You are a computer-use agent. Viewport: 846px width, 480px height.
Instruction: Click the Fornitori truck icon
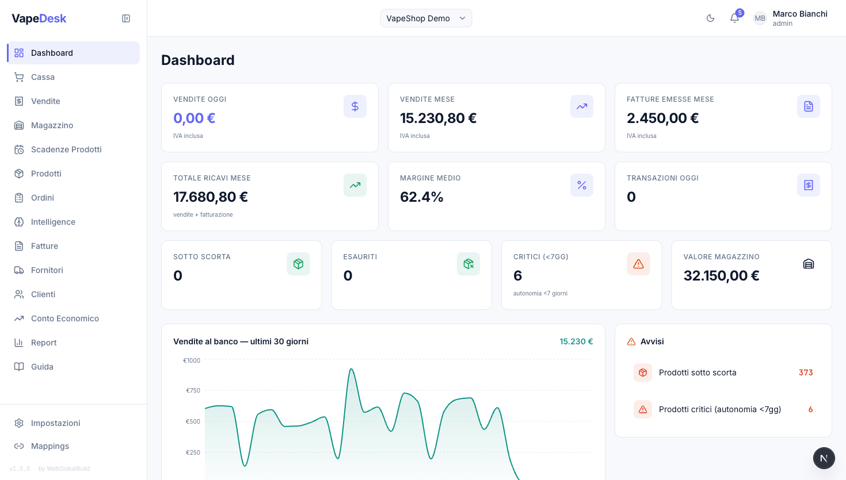tap(19, 270)
